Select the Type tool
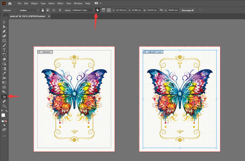Screen dimensions: 245x161 (x=4, y=50)
